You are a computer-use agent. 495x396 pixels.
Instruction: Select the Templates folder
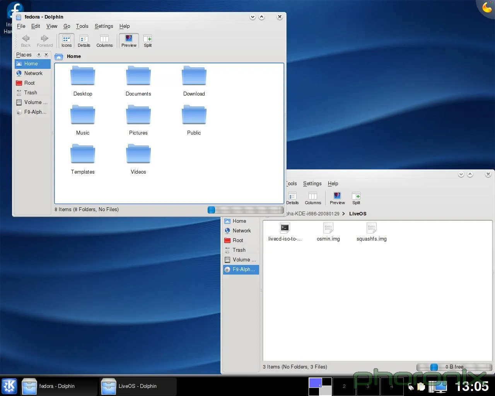(83, 159)
